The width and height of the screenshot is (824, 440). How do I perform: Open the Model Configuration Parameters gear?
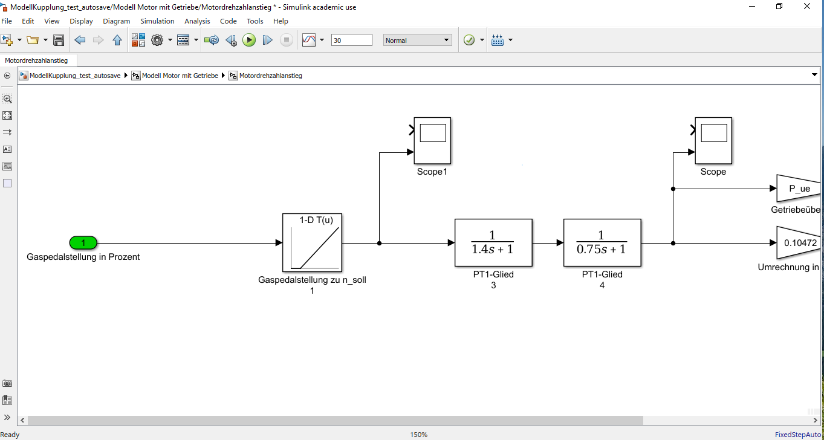(x=157, y=40)
